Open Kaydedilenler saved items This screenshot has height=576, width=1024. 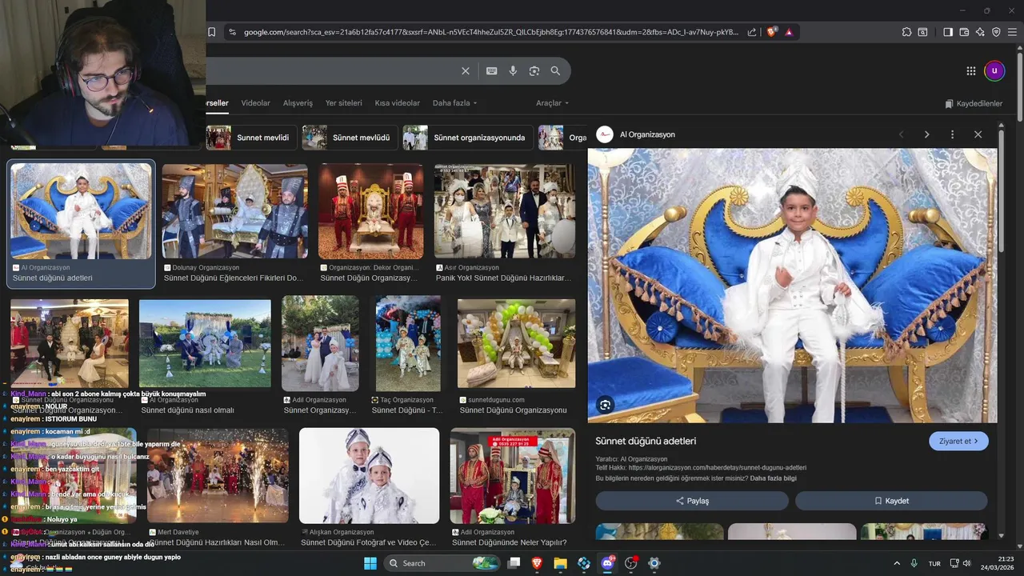[x=974, y=104]
